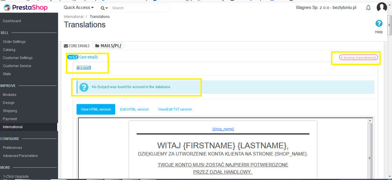This screenshot has width=392, height=180.
Task: Click the Magnes Sp. z o.o shop name
Action: (326, 8)
